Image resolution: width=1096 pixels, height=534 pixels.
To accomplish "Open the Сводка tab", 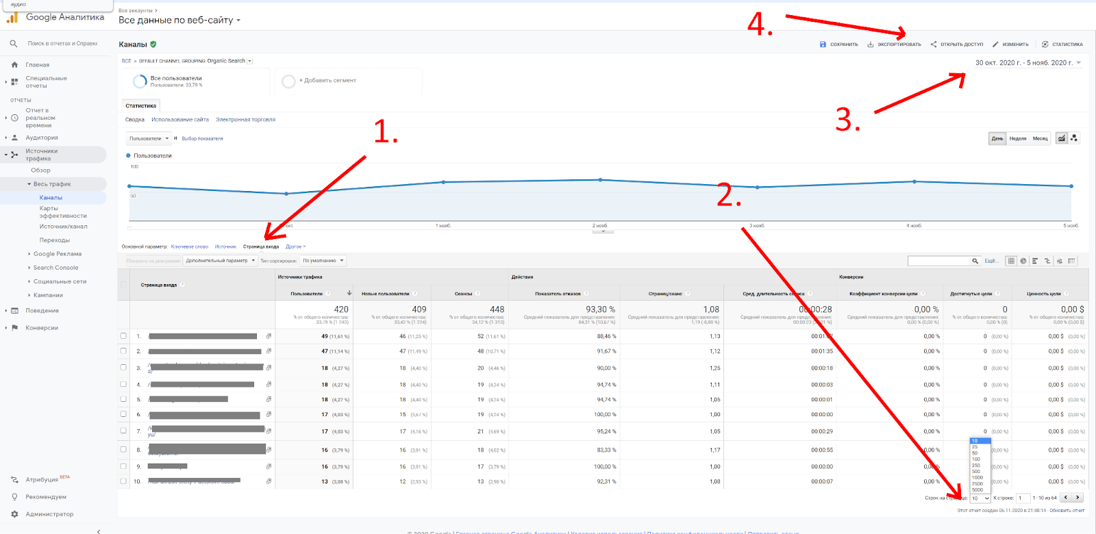I will (135, 120).
